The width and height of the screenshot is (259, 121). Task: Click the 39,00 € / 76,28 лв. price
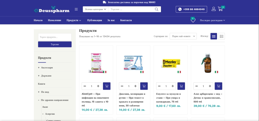(x=207, y=106)
